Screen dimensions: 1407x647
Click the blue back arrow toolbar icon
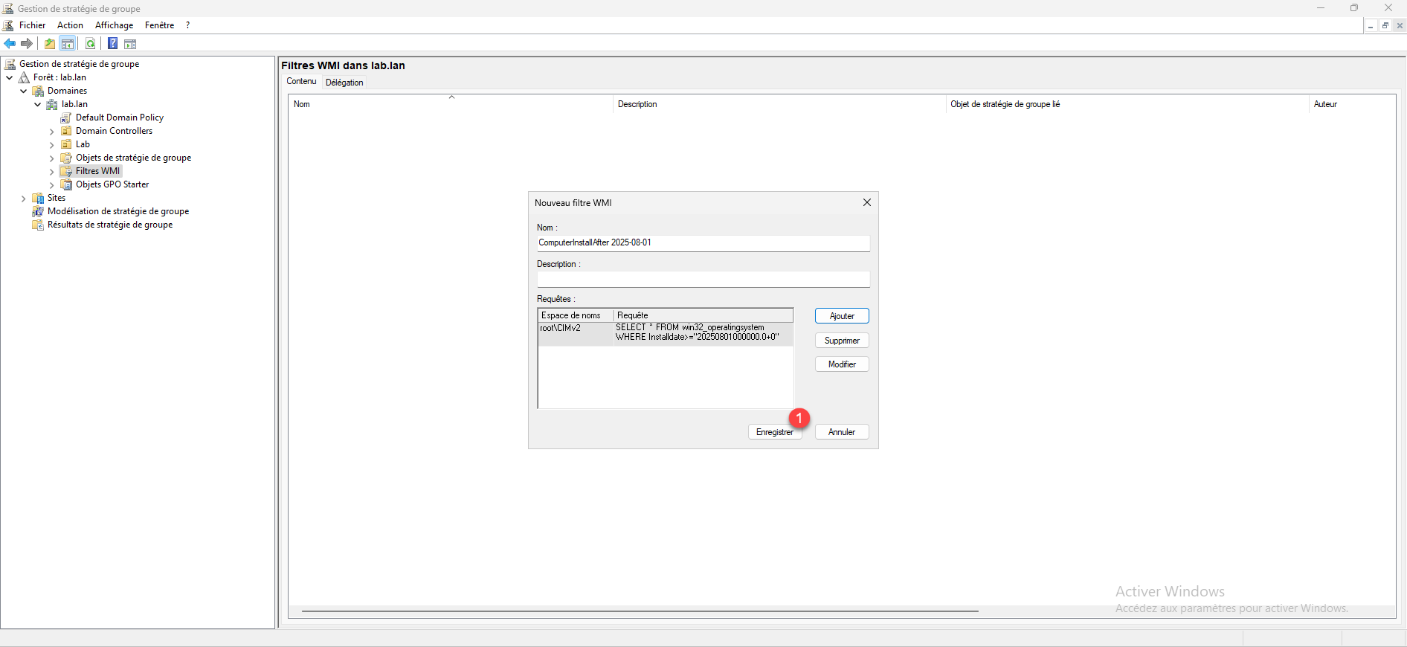pos(10,44)
